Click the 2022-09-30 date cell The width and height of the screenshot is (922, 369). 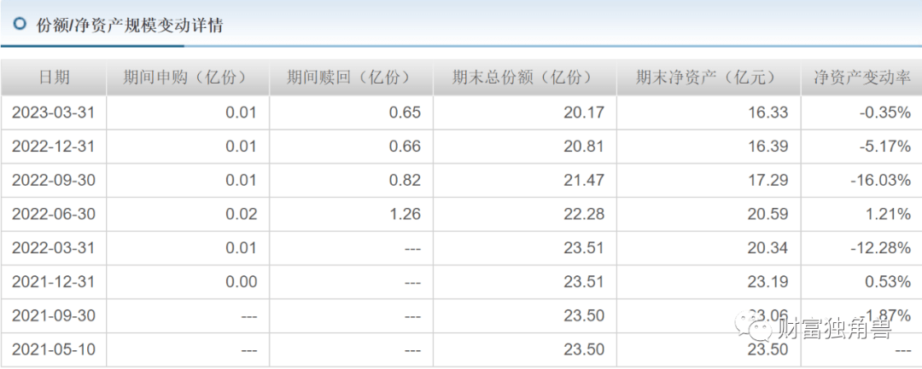point(53,181)
